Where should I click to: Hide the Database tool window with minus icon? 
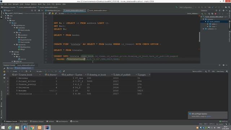point(227,10)
